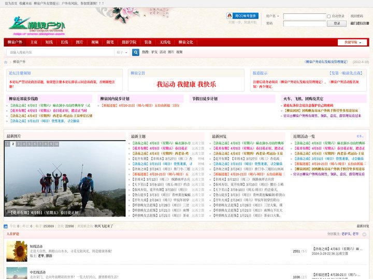This screenshot has height=279, width=373.
Task: Show slide 1 in the 最新图片 slideshow
Action: [x=8, y=144]
